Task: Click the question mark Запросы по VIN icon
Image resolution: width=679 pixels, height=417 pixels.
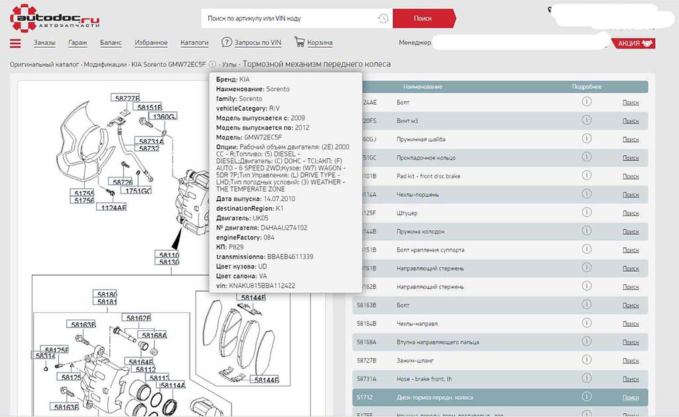Action: (227, 42)
